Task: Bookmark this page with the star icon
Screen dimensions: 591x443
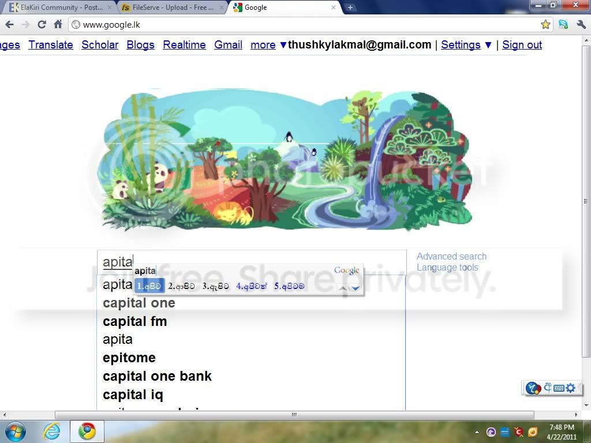Action: point(545,25)
